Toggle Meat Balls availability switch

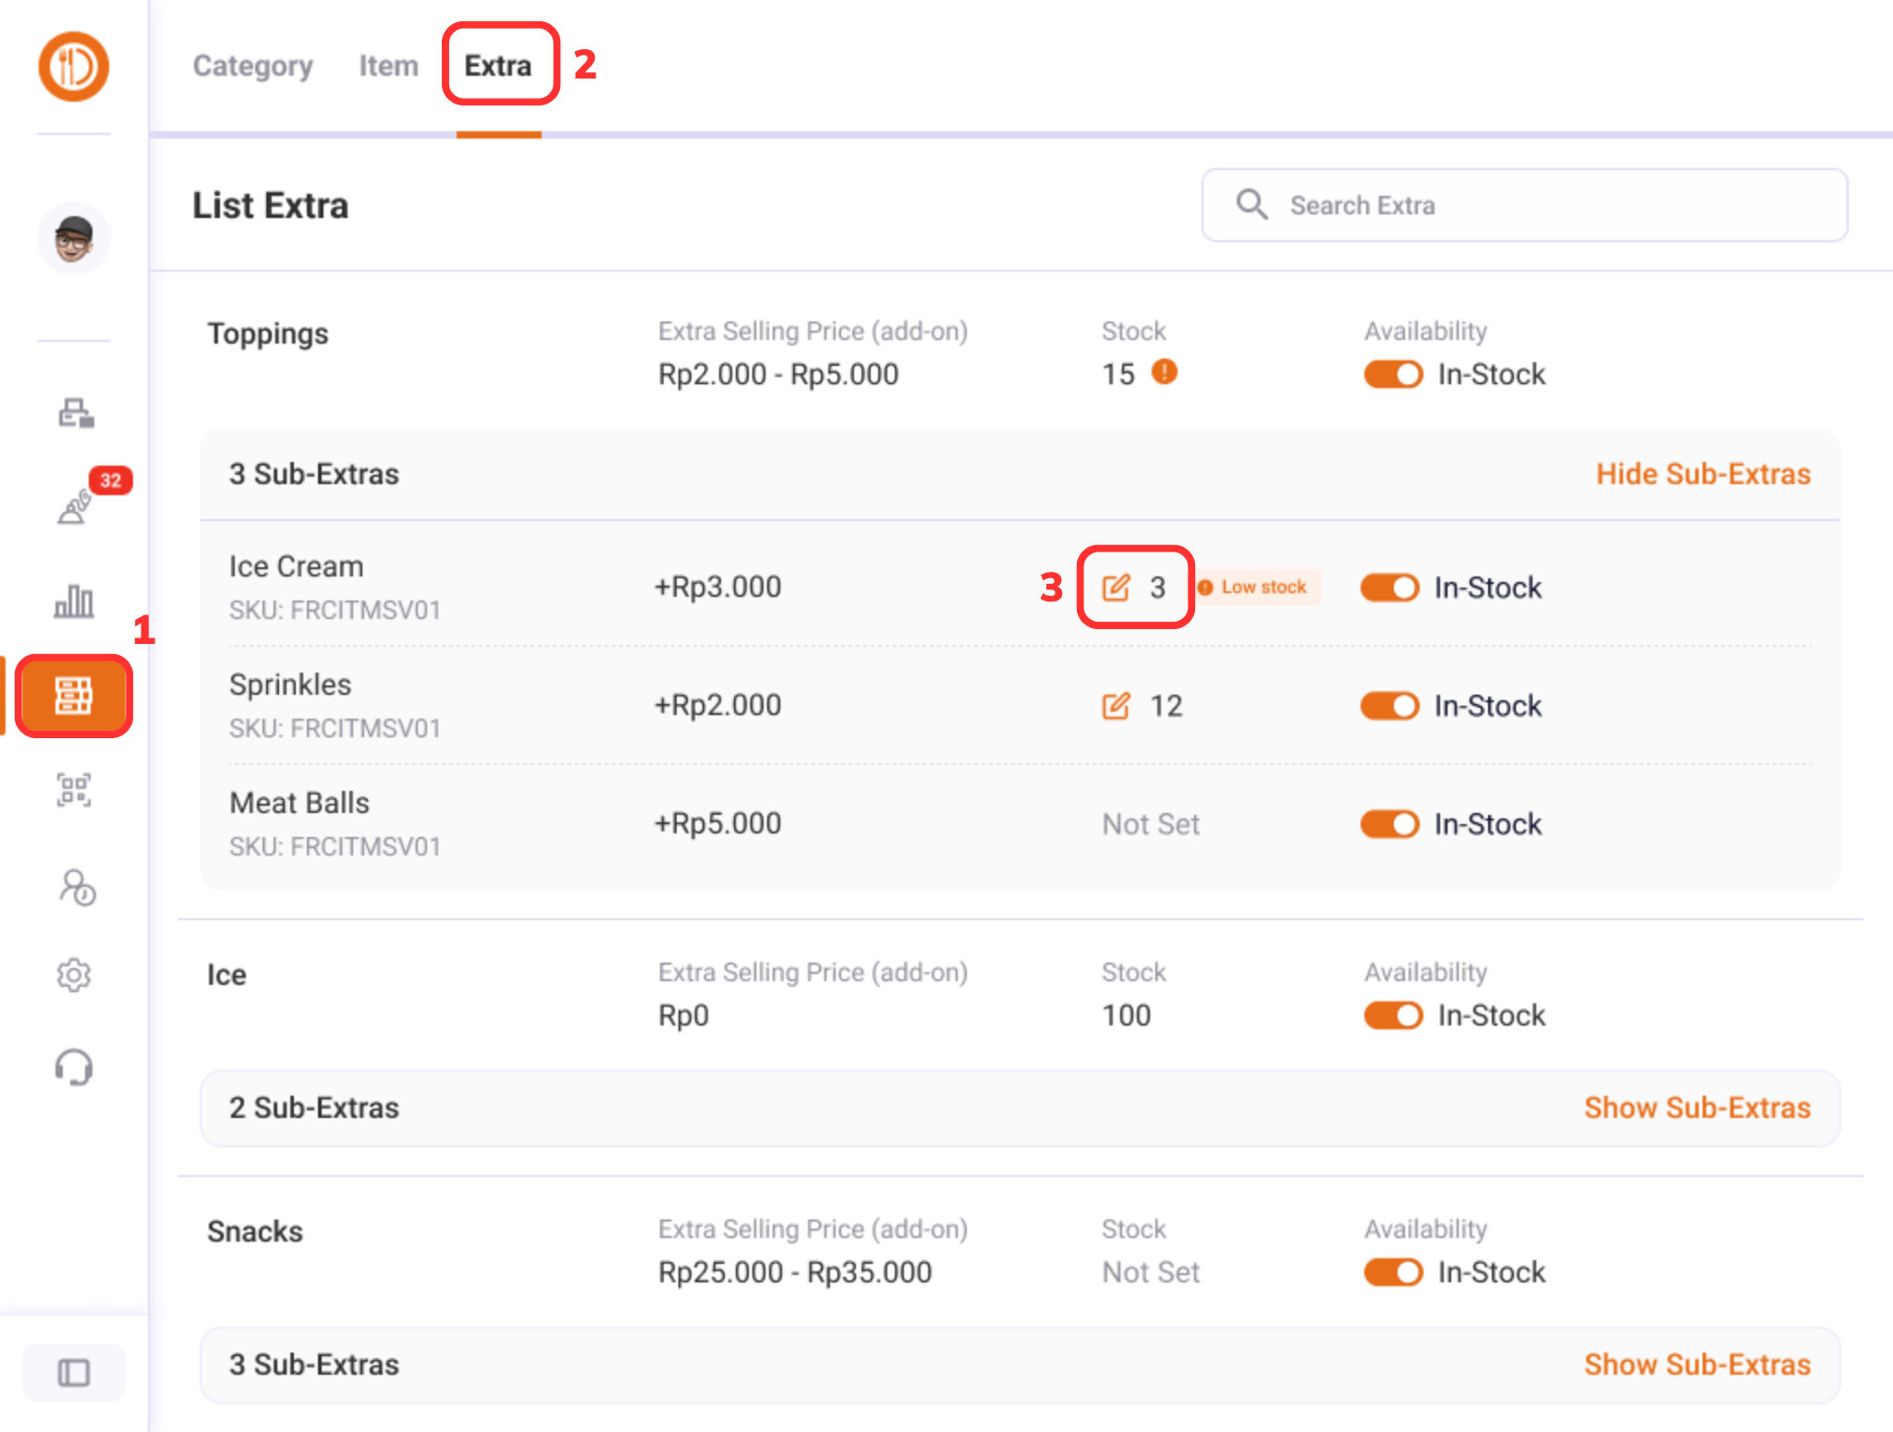pyautogui.click(x=1388, y=824)
